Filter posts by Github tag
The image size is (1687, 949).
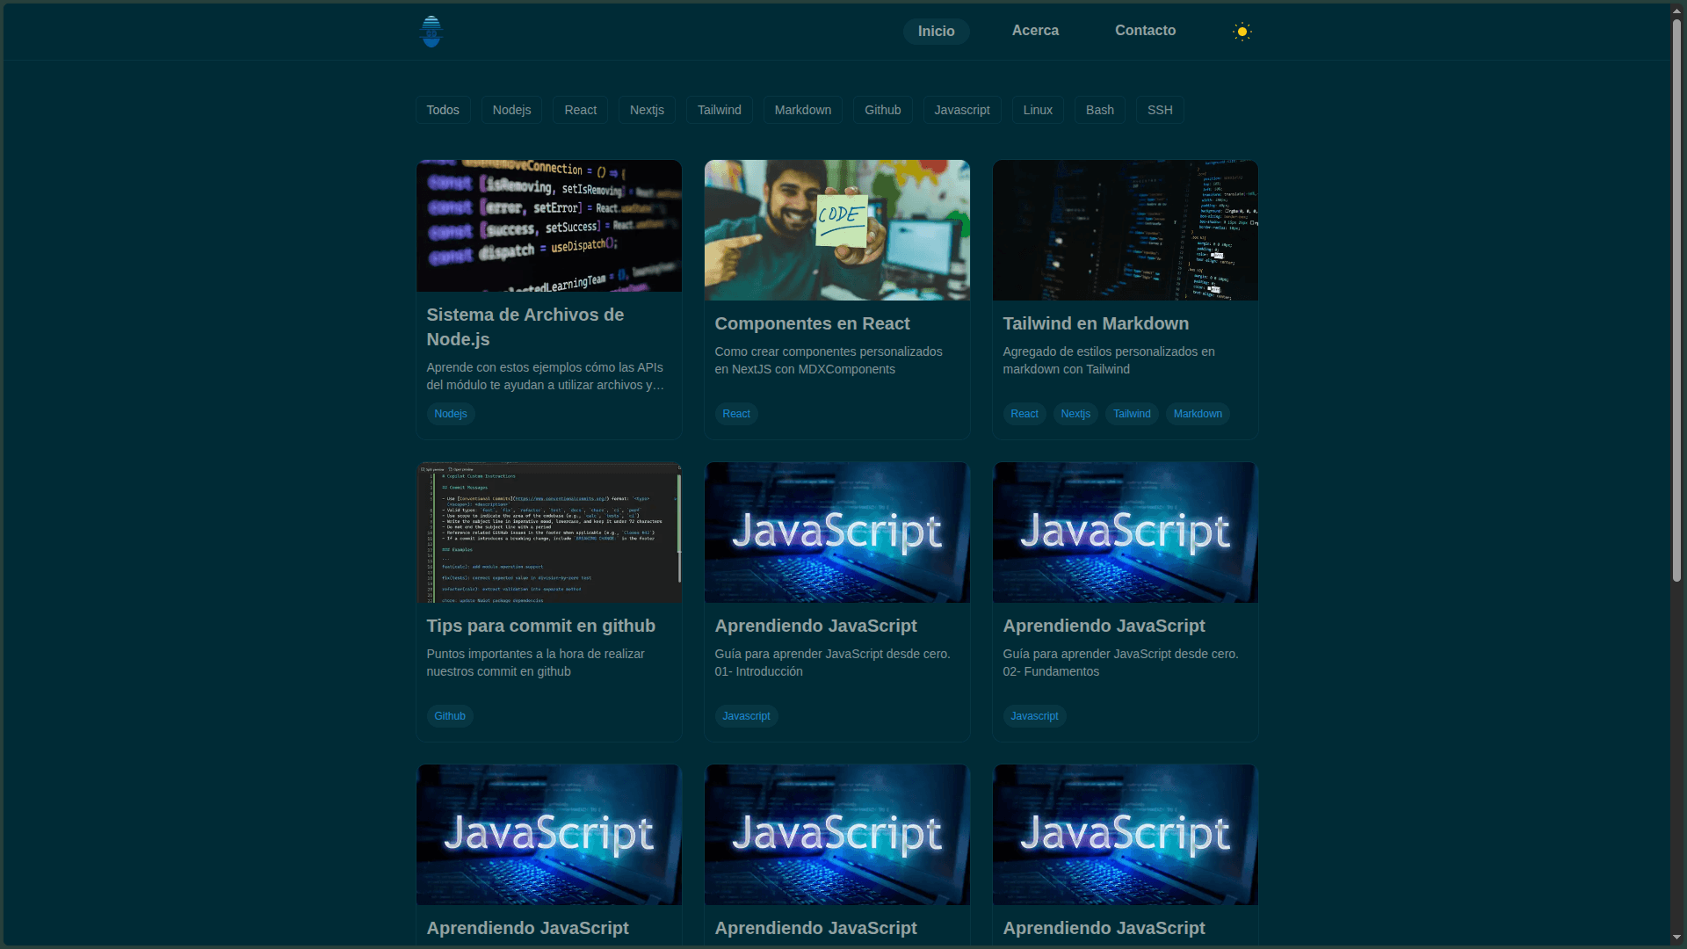tap(882, 110)
